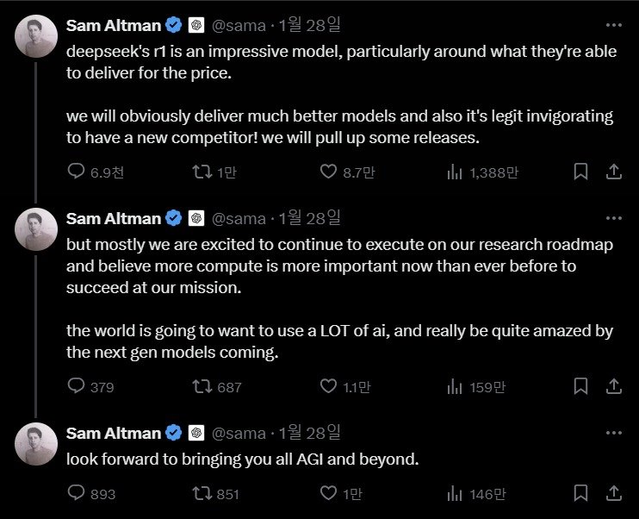Like the research roadmap tweet
The width and height of the screenshot is (639, 519).
[x=328, y=387]
